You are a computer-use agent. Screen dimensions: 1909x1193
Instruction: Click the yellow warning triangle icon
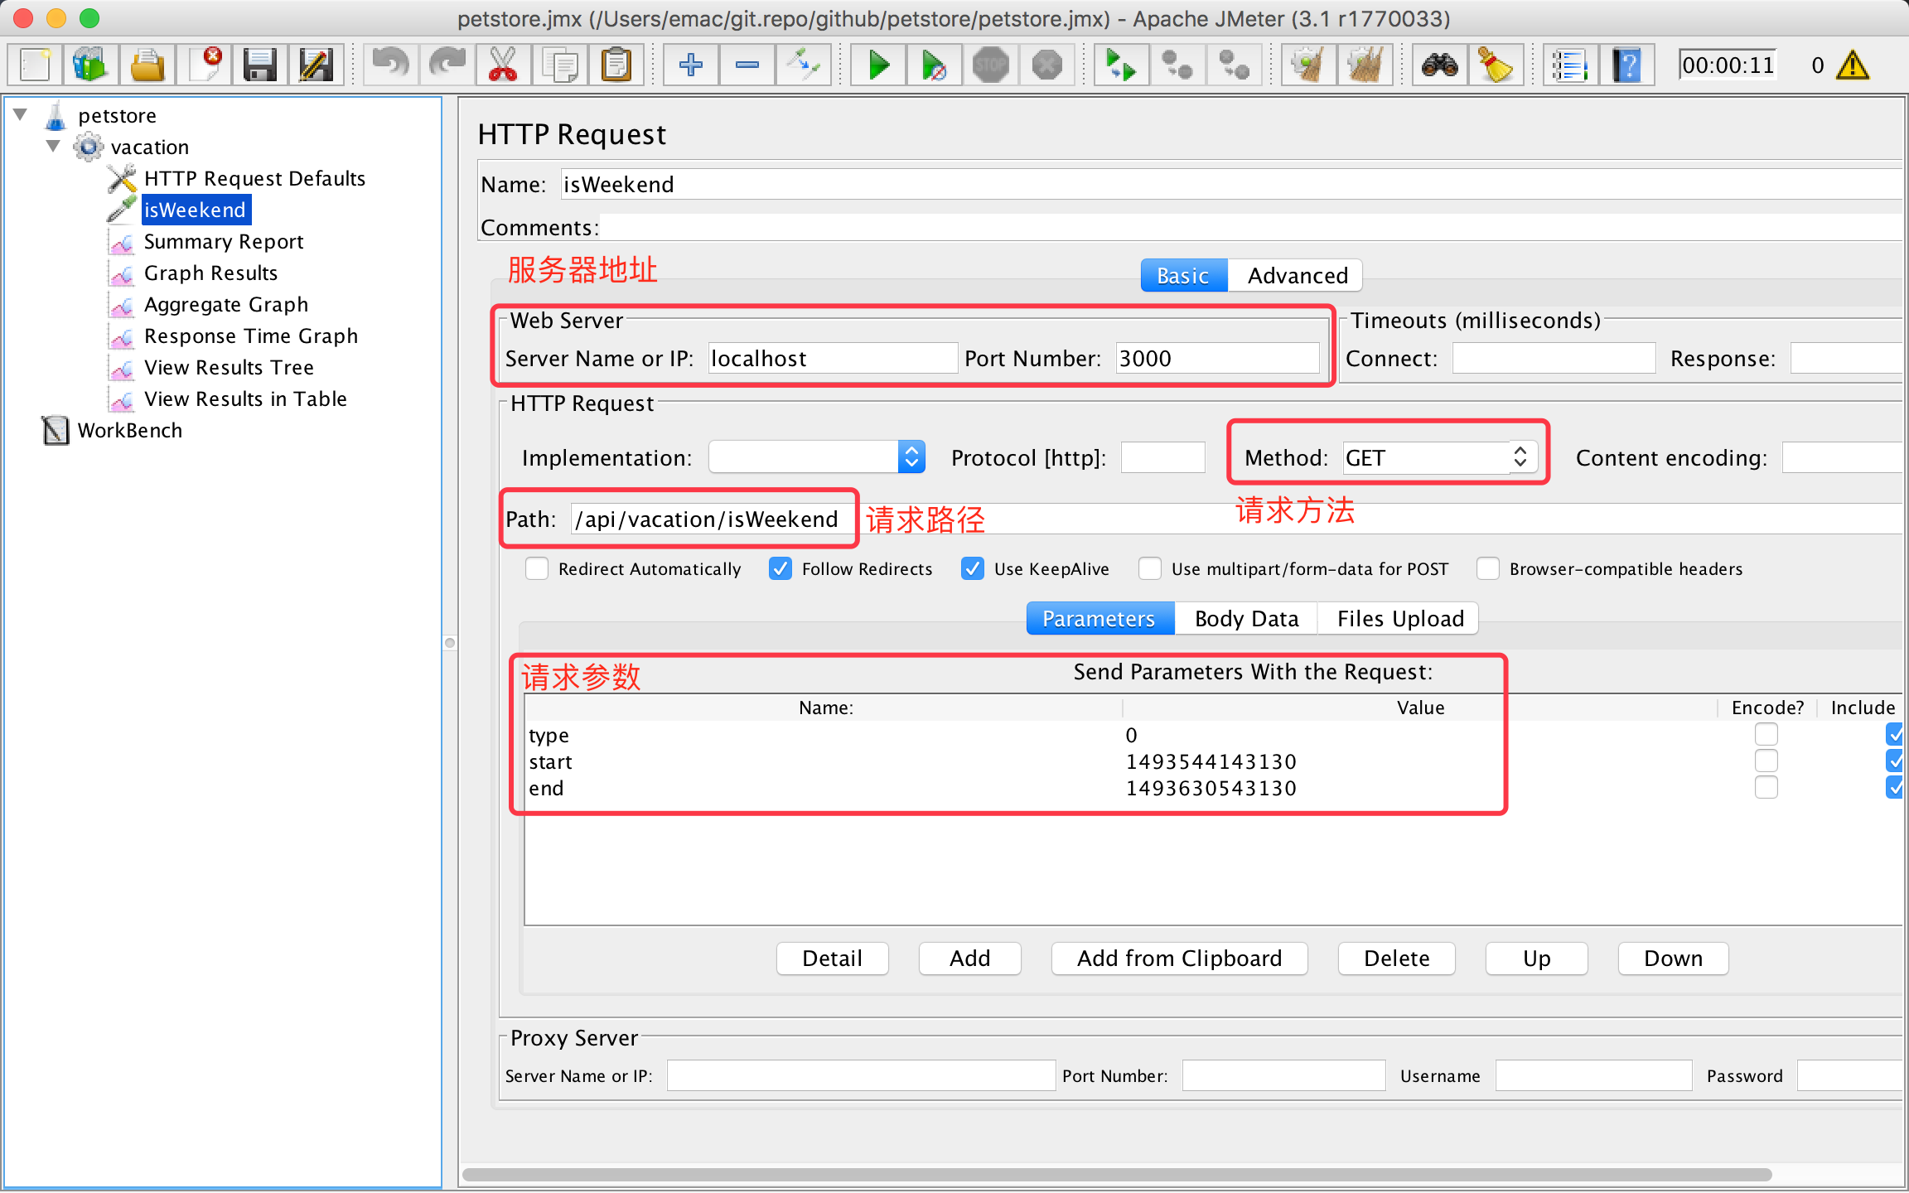[x=1853, y=65]
